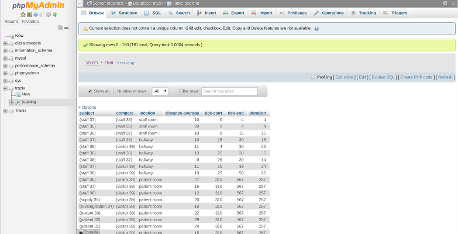Open the Structure tab
This screenshot has width=458, height=234.
[124, 13]
